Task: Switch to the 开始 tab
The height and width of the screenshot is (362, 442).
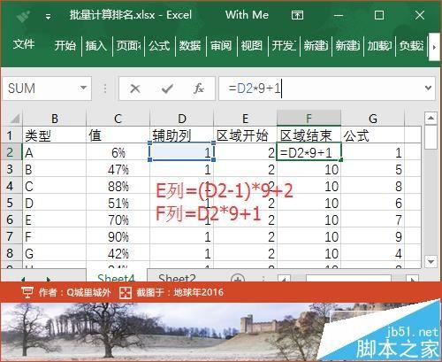Action: (x=65, y=45)
